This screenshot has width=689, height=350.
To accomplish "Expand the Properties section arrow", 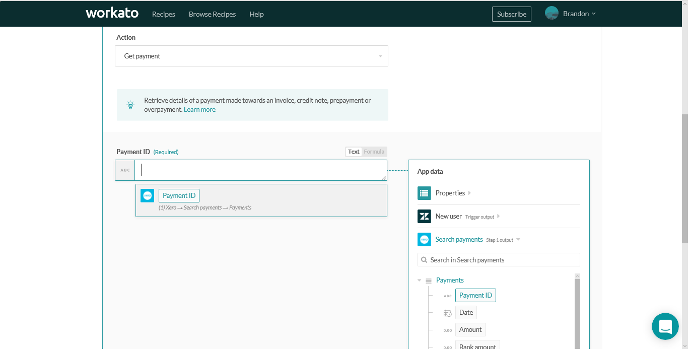I will tap(469, 193).
